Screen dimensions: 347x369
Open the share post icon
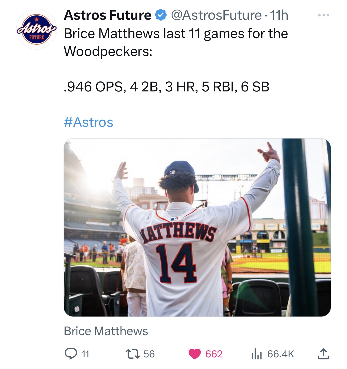point(323,354)
